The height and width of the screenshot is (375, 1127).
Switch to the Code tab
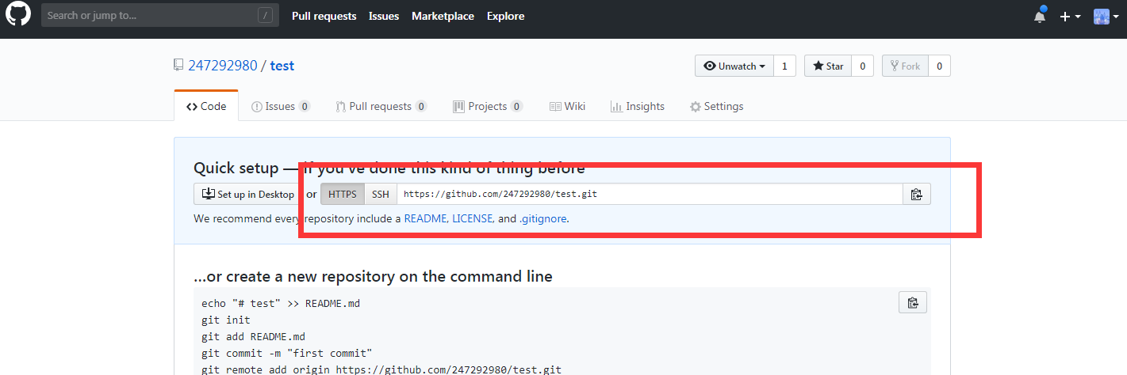point(206,106)
